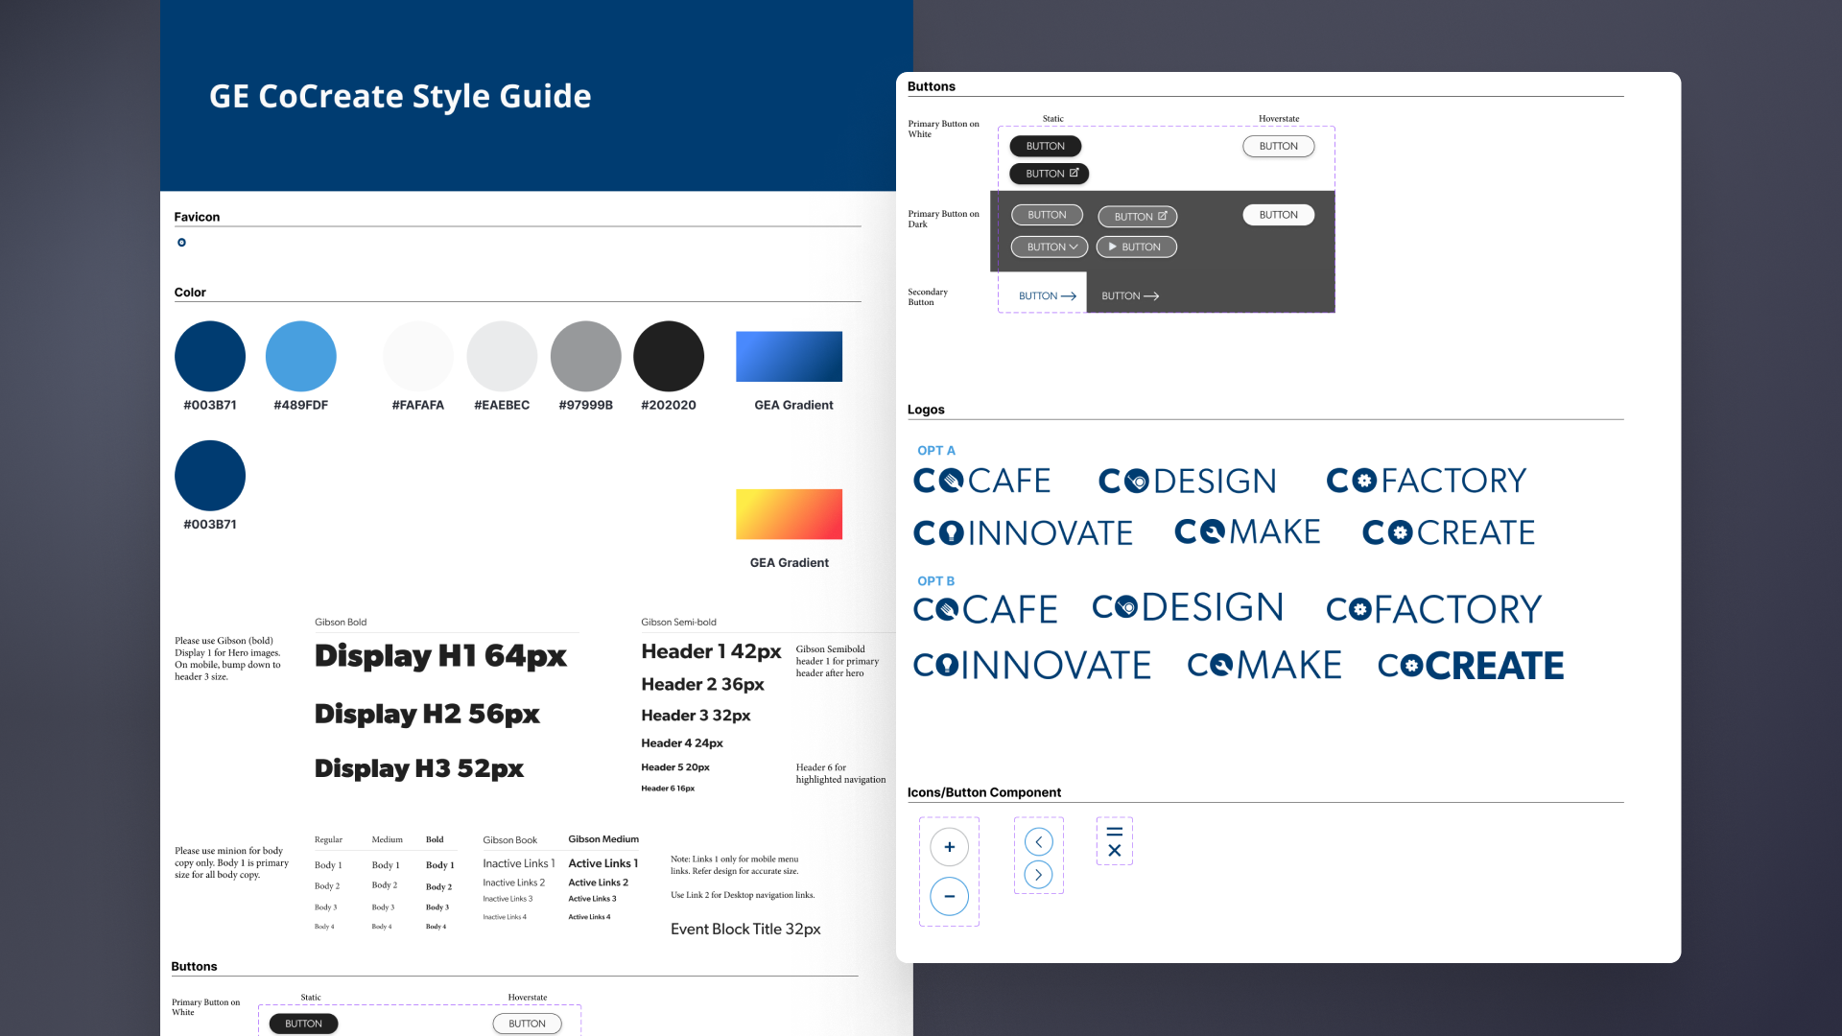Select the #EAEBEC light gray swatch
The image size is (1842, 1036).
coord(502,356)
